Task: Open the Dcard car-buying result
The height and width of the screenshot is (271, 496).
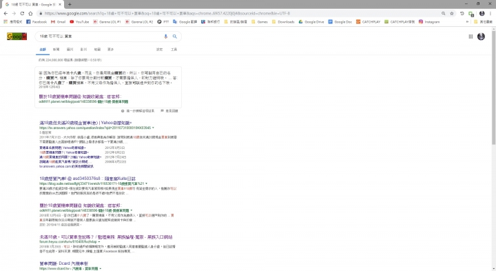Action: (x=63, y=263)
